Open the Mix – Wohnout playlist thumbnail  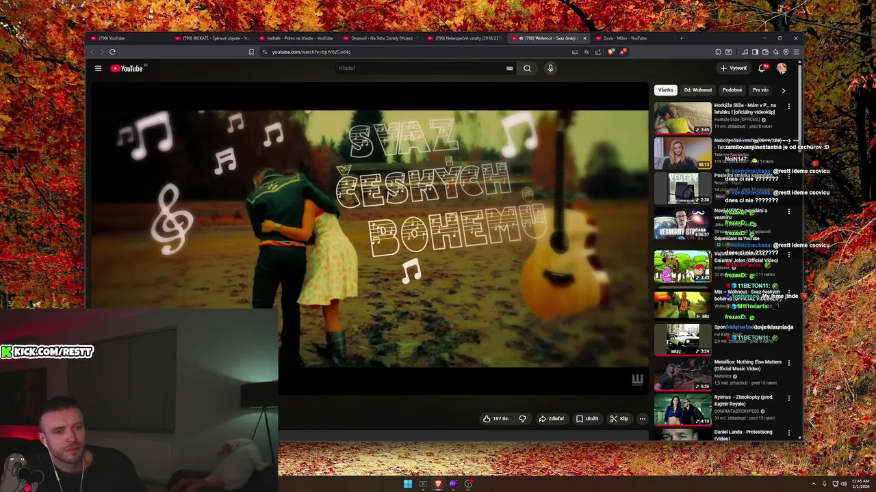[682, 305]
